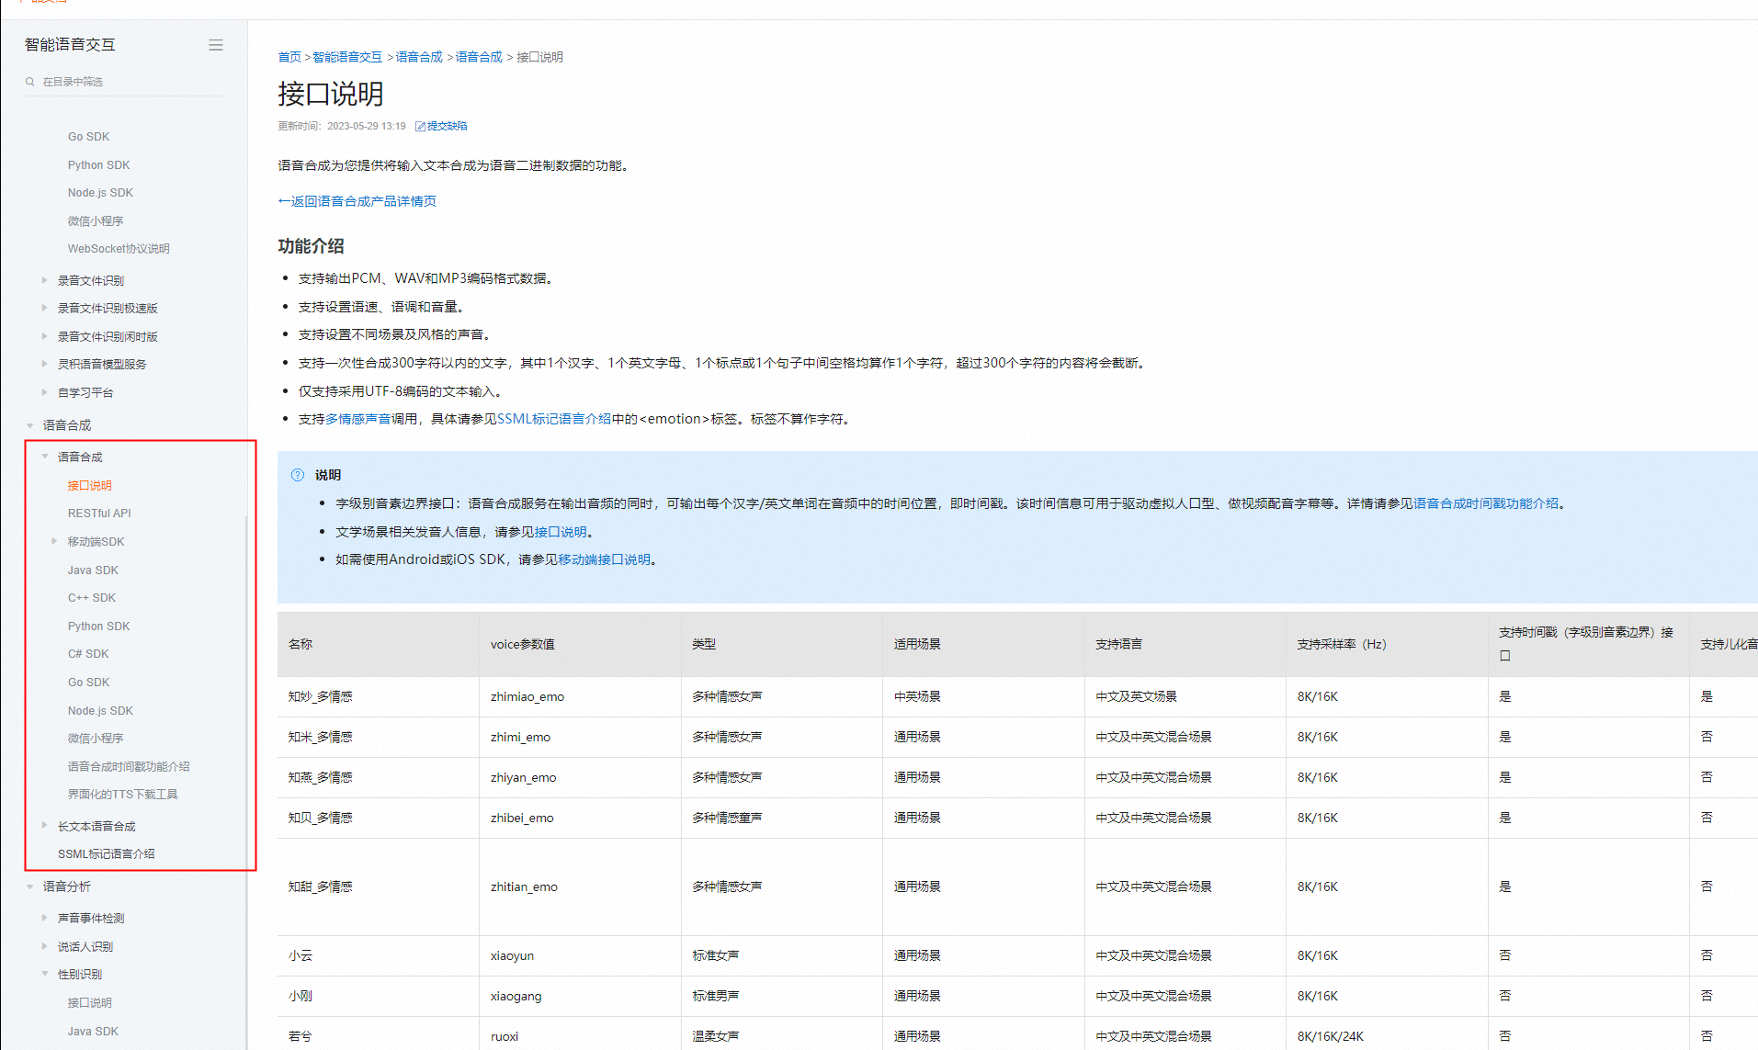
Task: Open 语音合成时间戳功能介绍 sidebar item
Action: [129, 766]
